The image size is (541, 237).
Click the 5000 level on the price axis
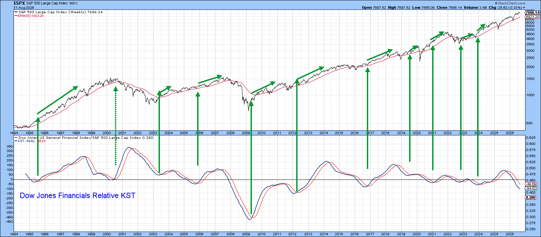(531, 30)
